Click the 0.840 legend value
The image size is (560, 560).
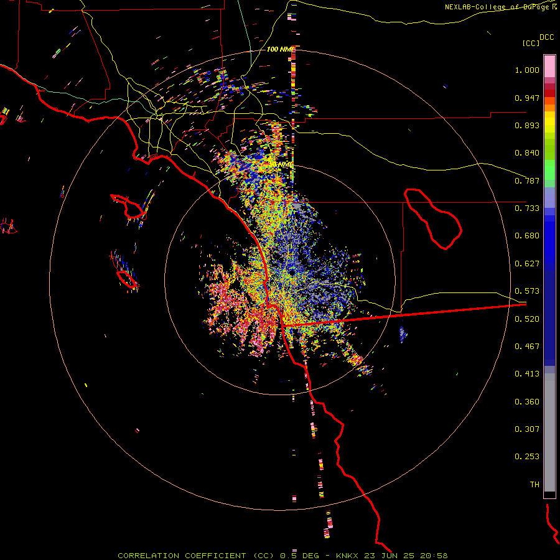point(527,153)
